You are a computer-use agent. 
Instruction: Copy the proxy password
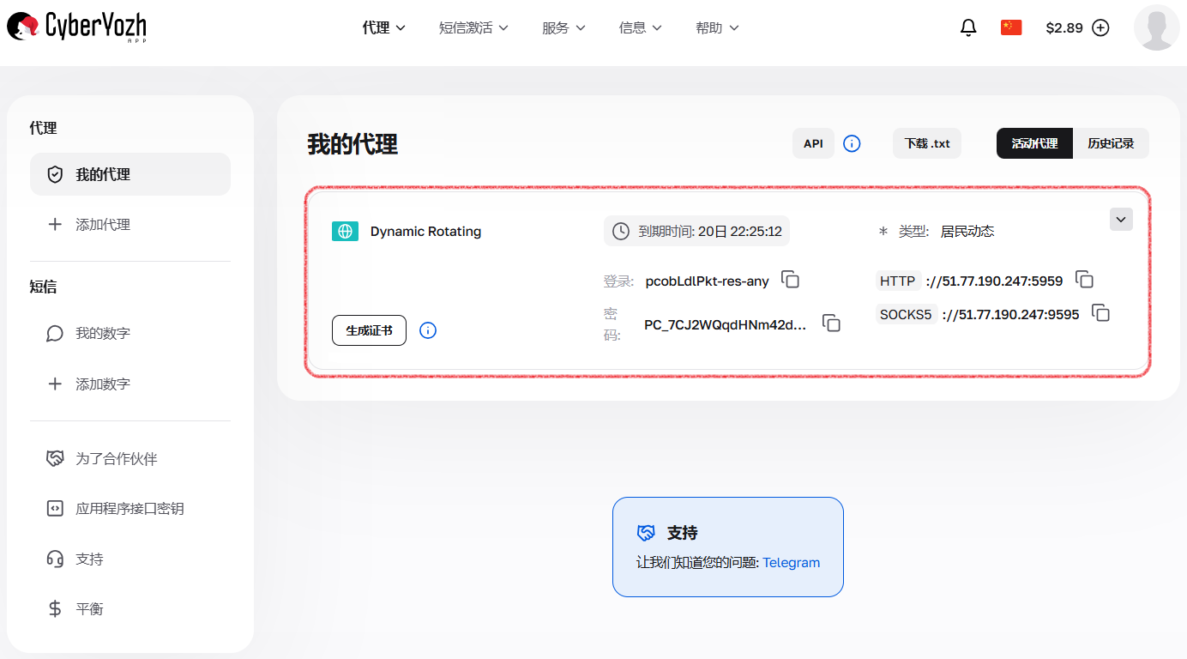click(x=831, y=323)
